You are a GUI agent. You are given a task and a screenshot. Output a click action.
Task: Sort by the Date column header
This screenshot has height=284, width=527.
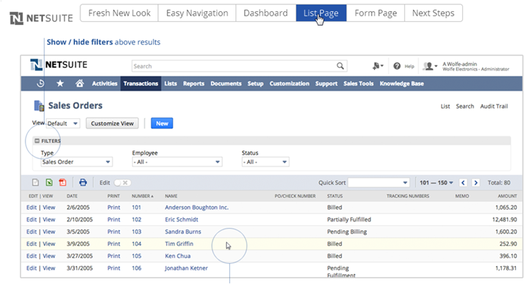[72, 196]
